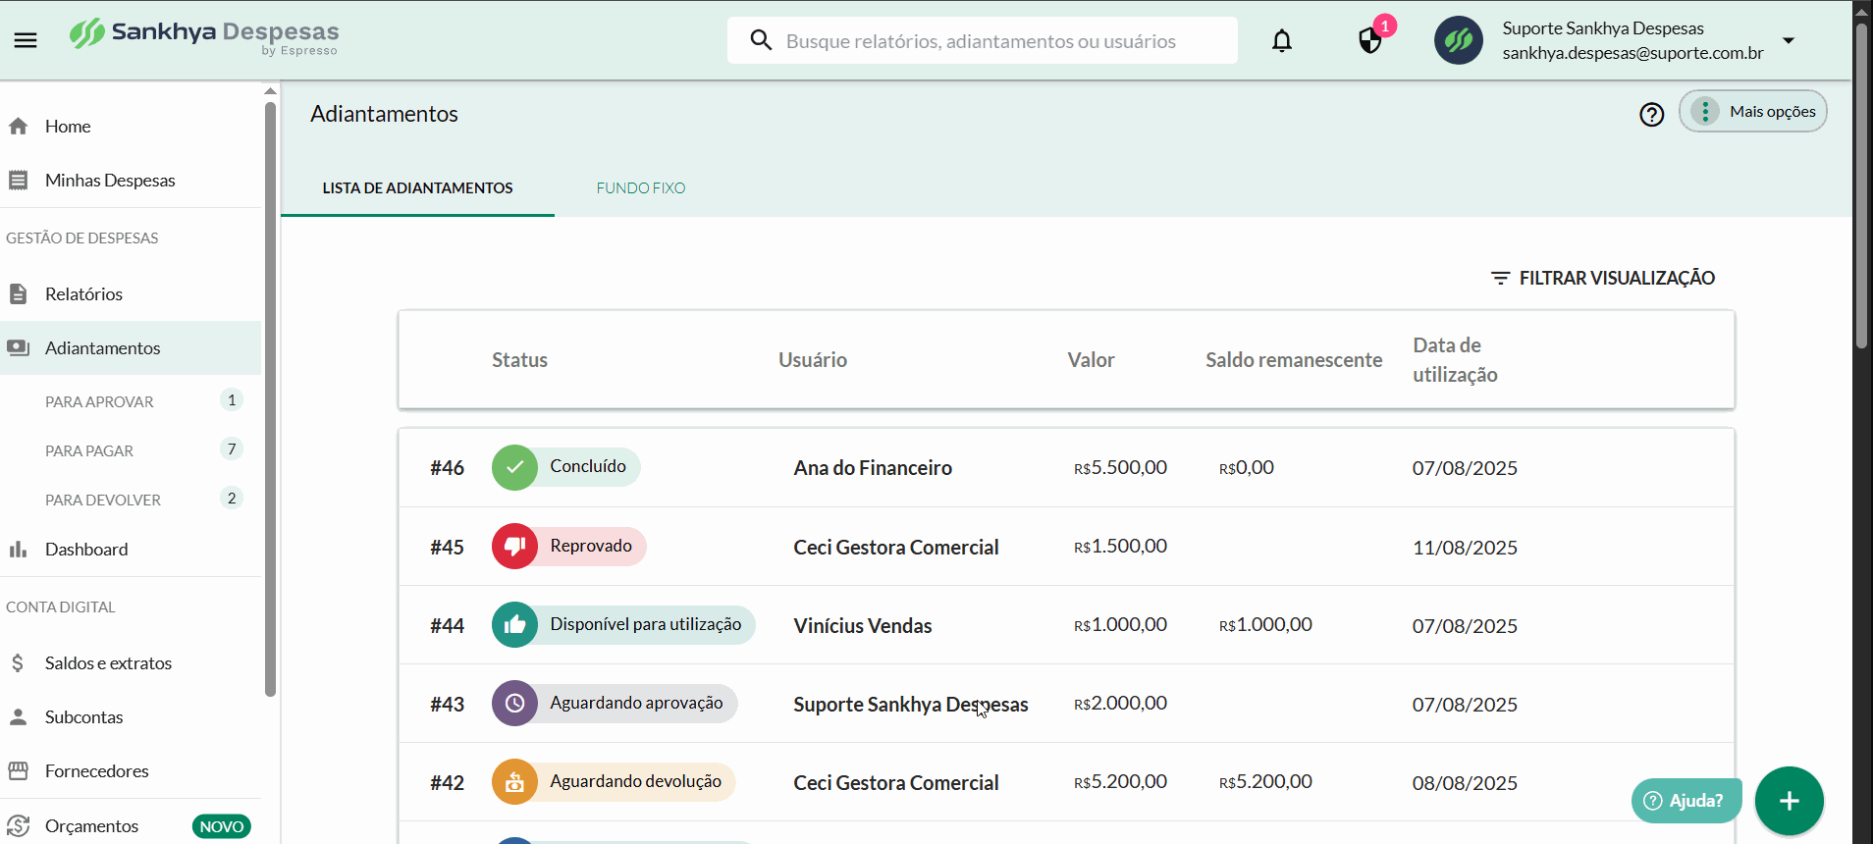Open Para Aprovar sub-item
This screenshot has width=1873, height=844.
[131, 401]
